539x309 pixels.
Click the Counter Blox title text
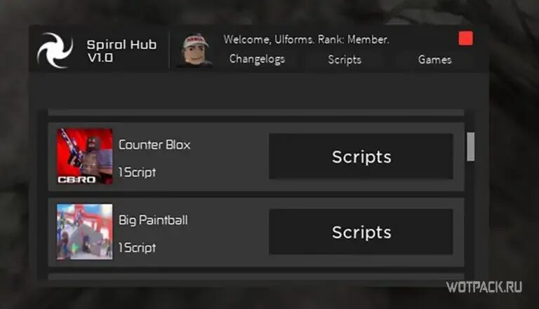click(154, 144)
